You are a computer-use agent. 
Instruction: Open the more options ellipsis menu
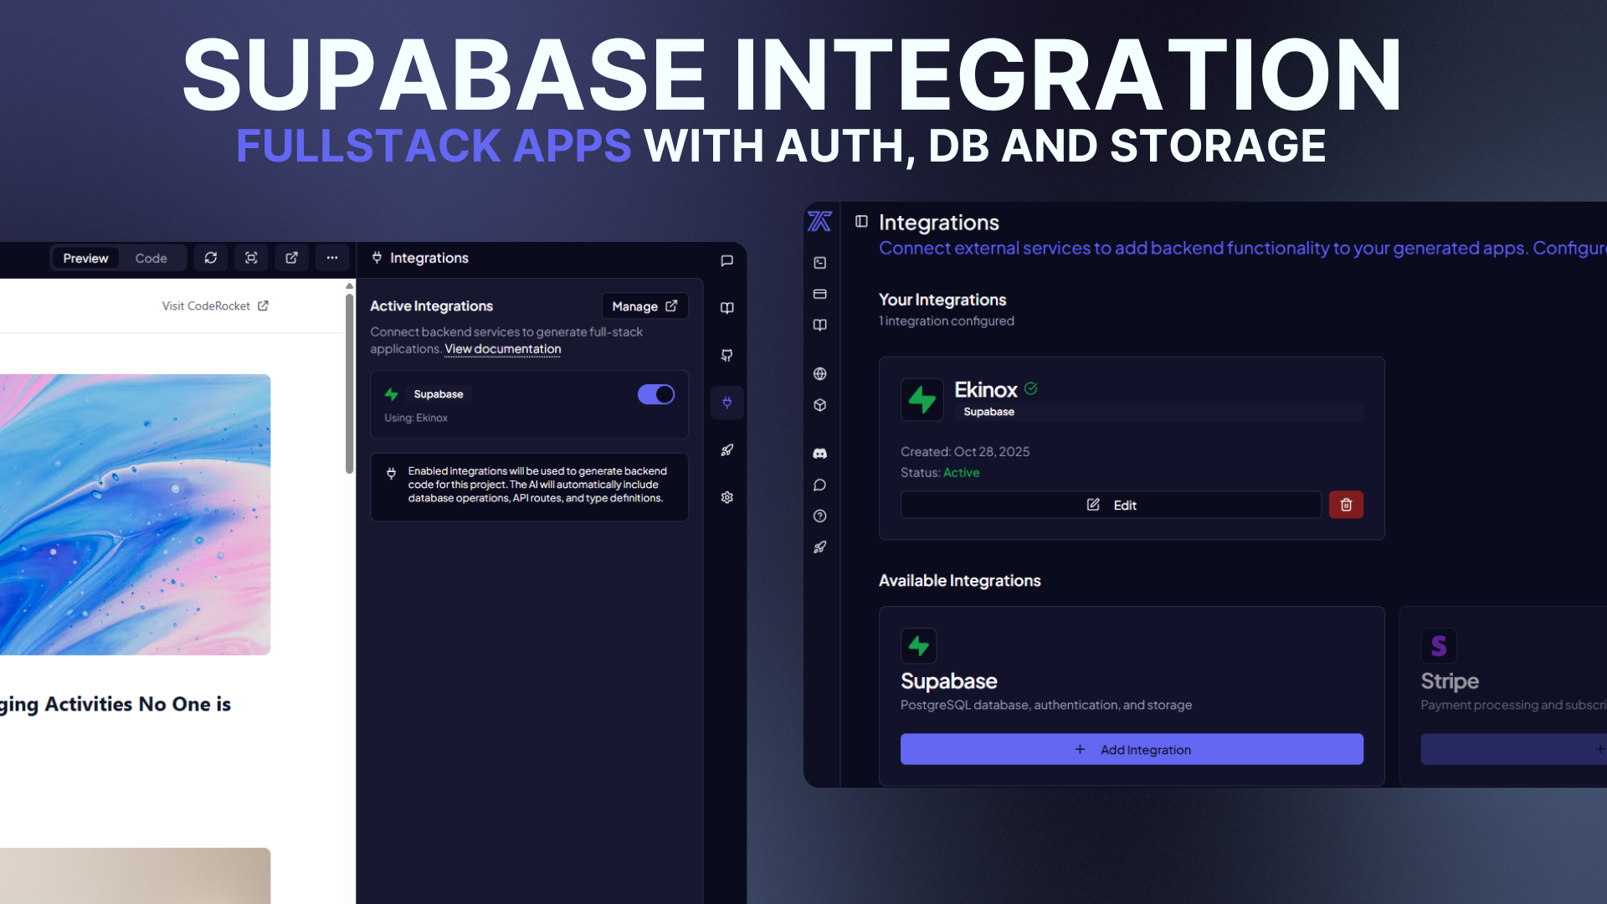click(x=331, y=258)
